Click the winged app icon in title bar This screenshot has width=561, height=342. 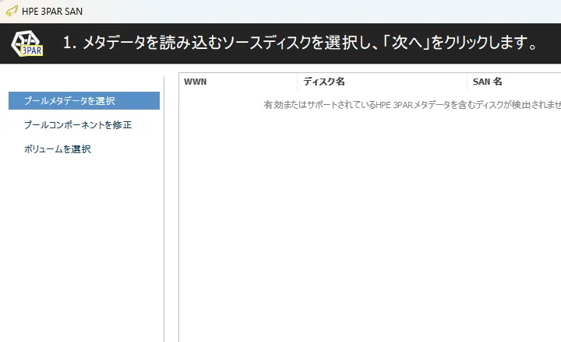pos(12,11)
